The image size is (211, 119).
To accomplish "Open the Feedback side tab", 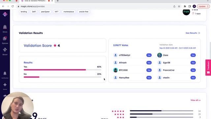I will pyautogui.click(x=208, y=67).
